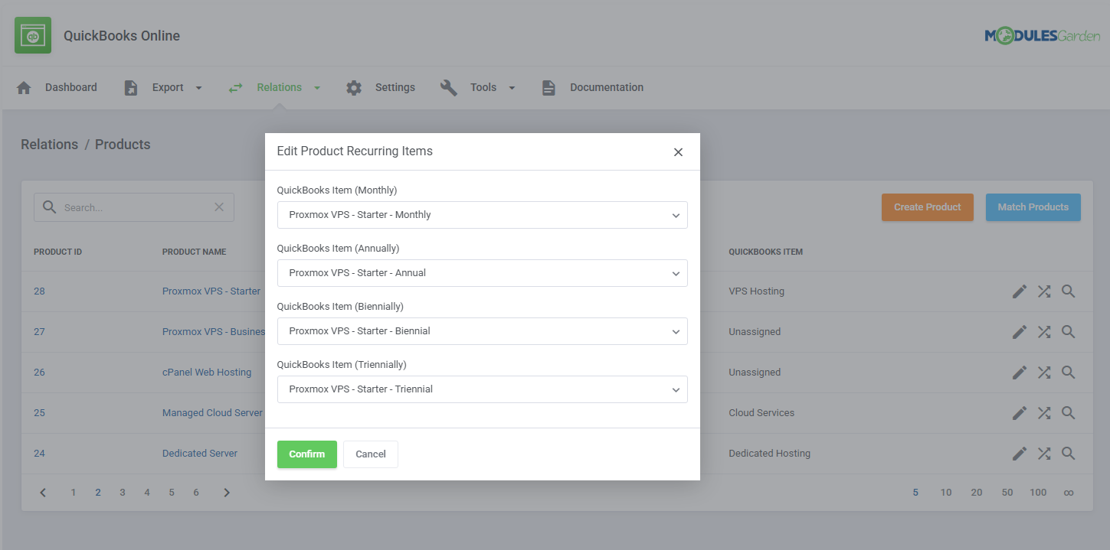1110x550 pixels.
Task: Click the product ID 24 link
Action: click(x=39, y=454)
